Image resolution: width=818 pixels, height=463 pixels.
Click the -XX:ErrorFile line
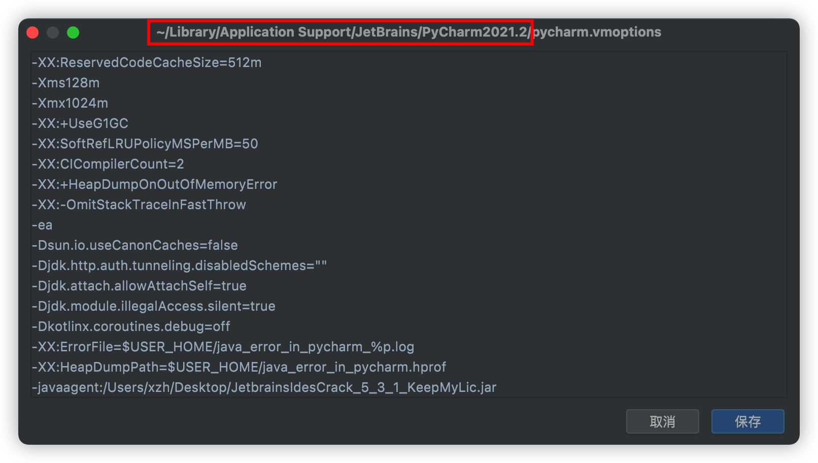pyautogui.click(x=223, y=347)
